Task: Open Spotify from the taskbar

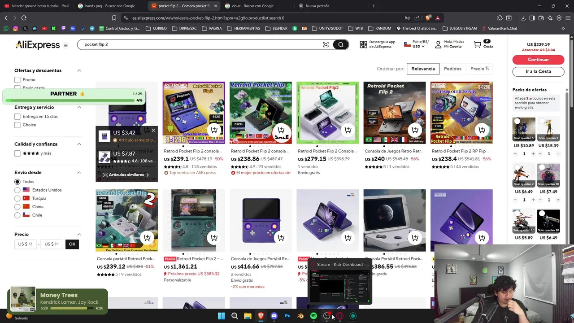Action: [x=313, y=316]
